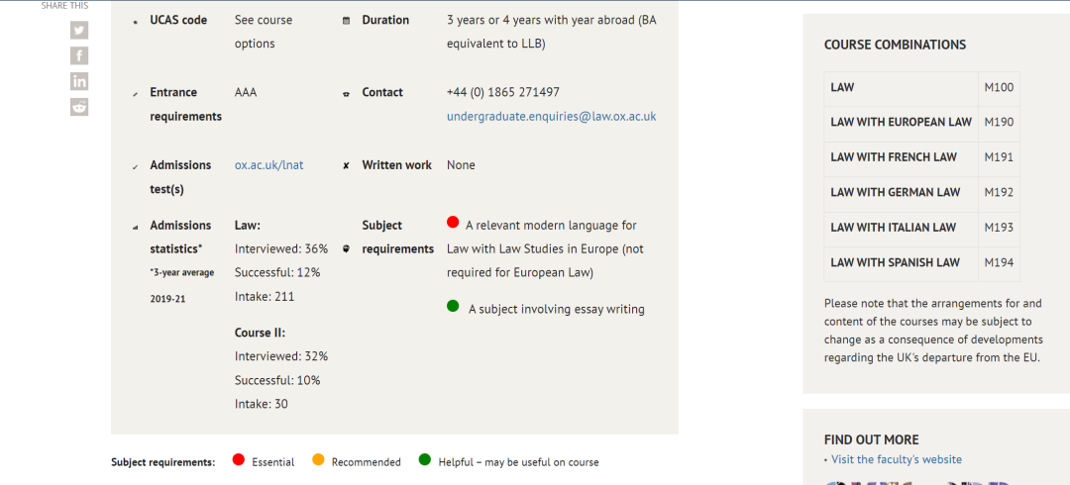The width and height of the screenshot is (1070, 485).
Task: Click the cross icon beside Written work
Action: pyautogui.click(x=346, y=165)
